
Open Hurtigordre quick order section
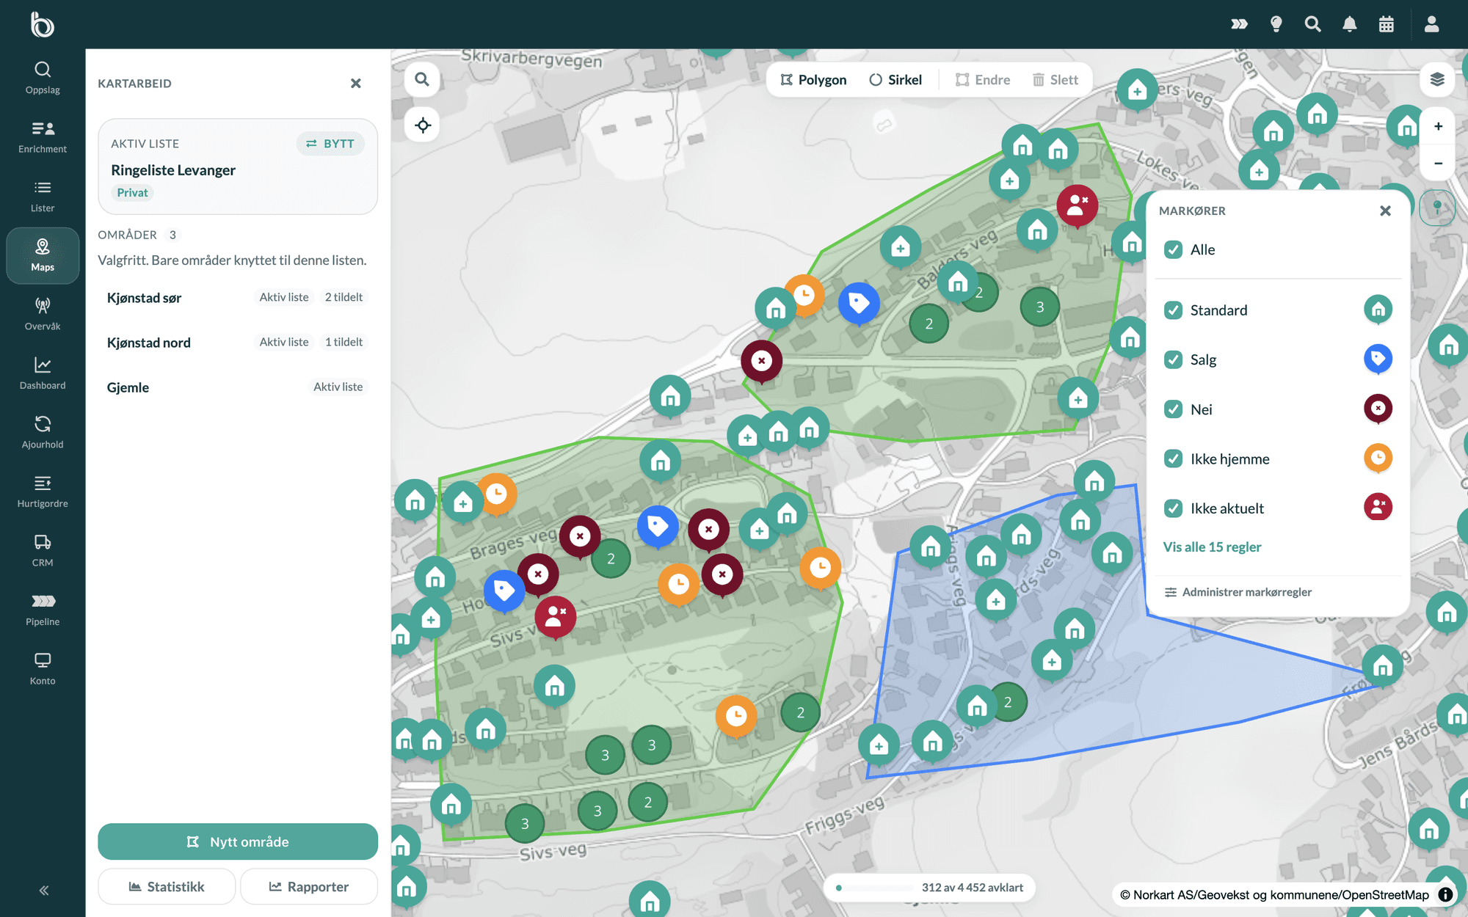tap(43, 492)
